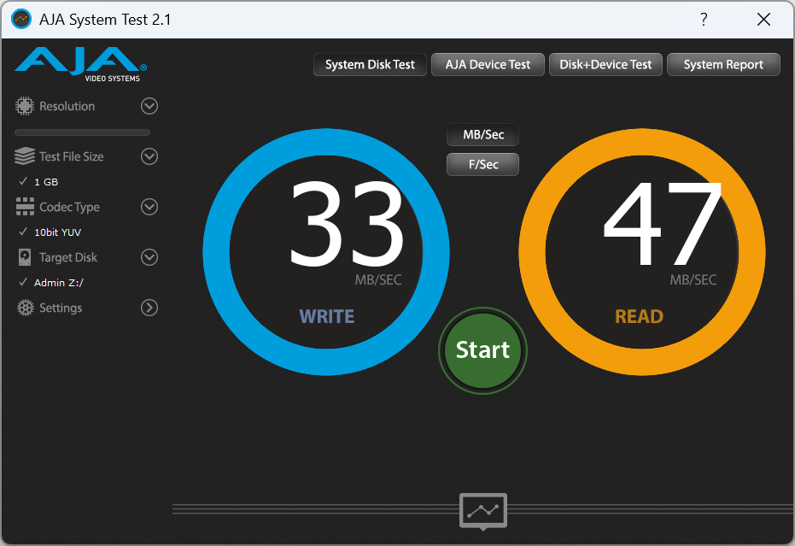Expand the Target Disk dropdown arrow
This screenshot has width=795, height=546.
coord(149,257)
